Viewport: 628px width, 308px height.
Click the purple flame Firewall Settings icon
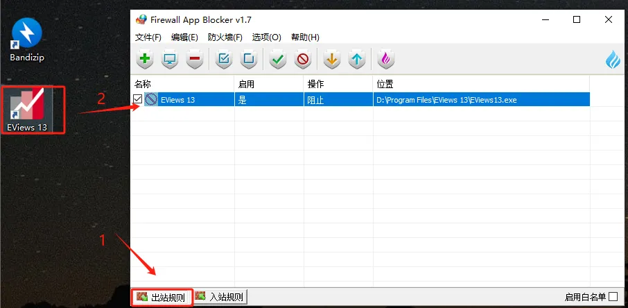click(385, 60)
